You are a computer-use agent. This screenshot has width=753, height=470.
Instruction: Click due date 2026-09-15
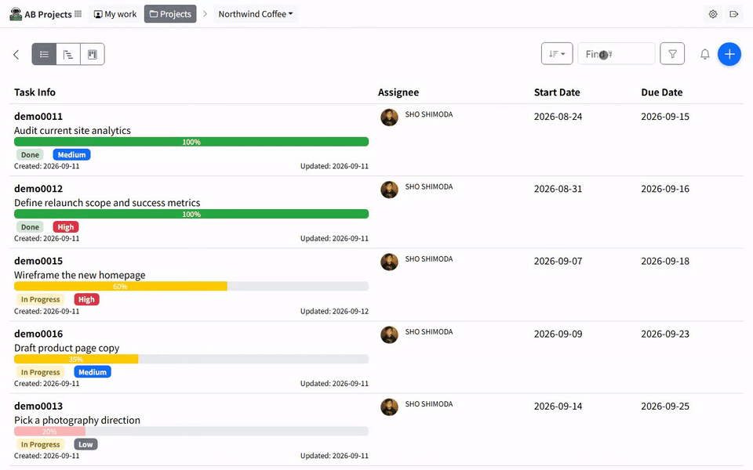(x=665, y=117)
